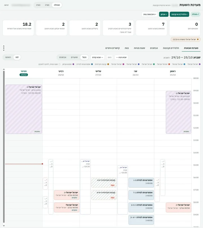Filter calendar to אבחונים only
203x228 pixels.
63,57
